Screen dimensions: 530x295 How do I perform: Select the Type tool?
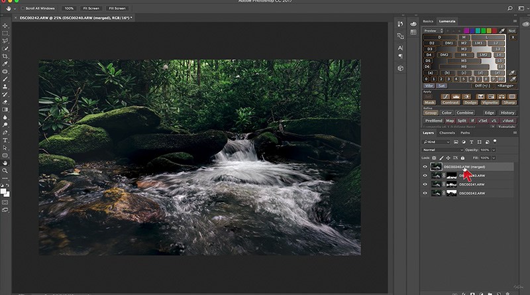(5, 140)
